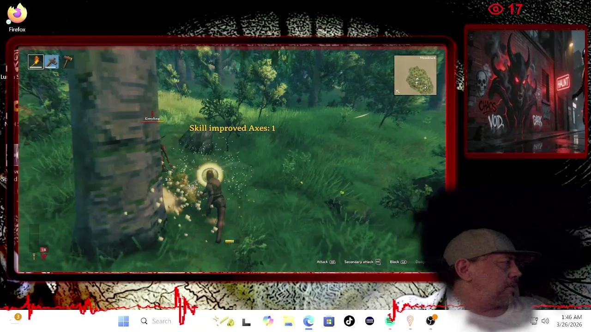Screen dimensions: 591x332
Task: Open the Firefox desktop shortcut
Action: point(17,18)
